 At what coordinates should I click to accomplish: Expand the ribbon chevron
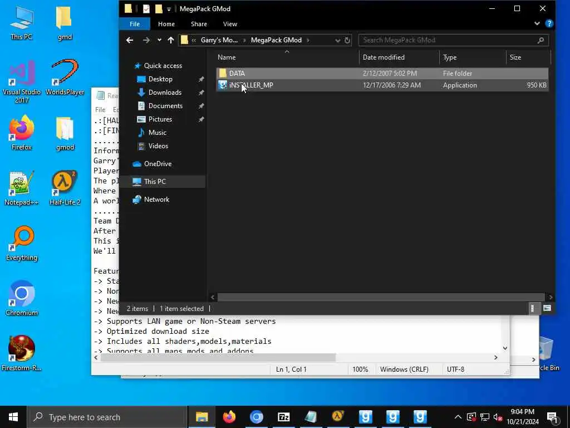(537, 23)
